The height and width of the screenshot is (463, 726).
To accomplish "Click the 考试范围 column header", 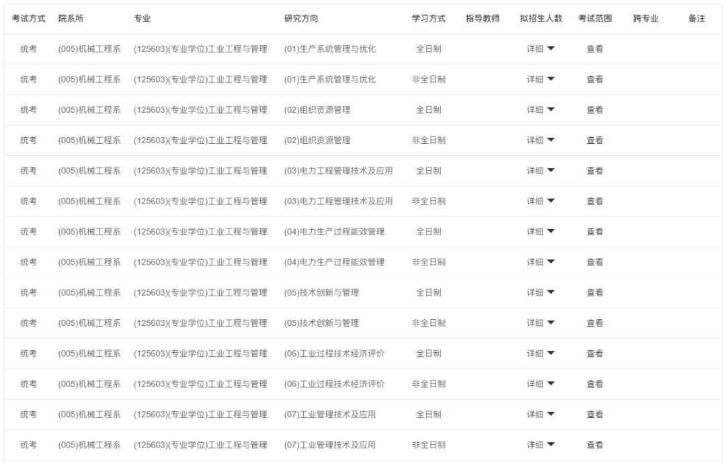I will click(595, 19).
